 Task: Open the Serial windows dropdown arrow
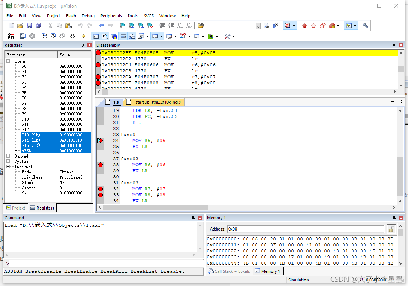click(x=175, y=36)
